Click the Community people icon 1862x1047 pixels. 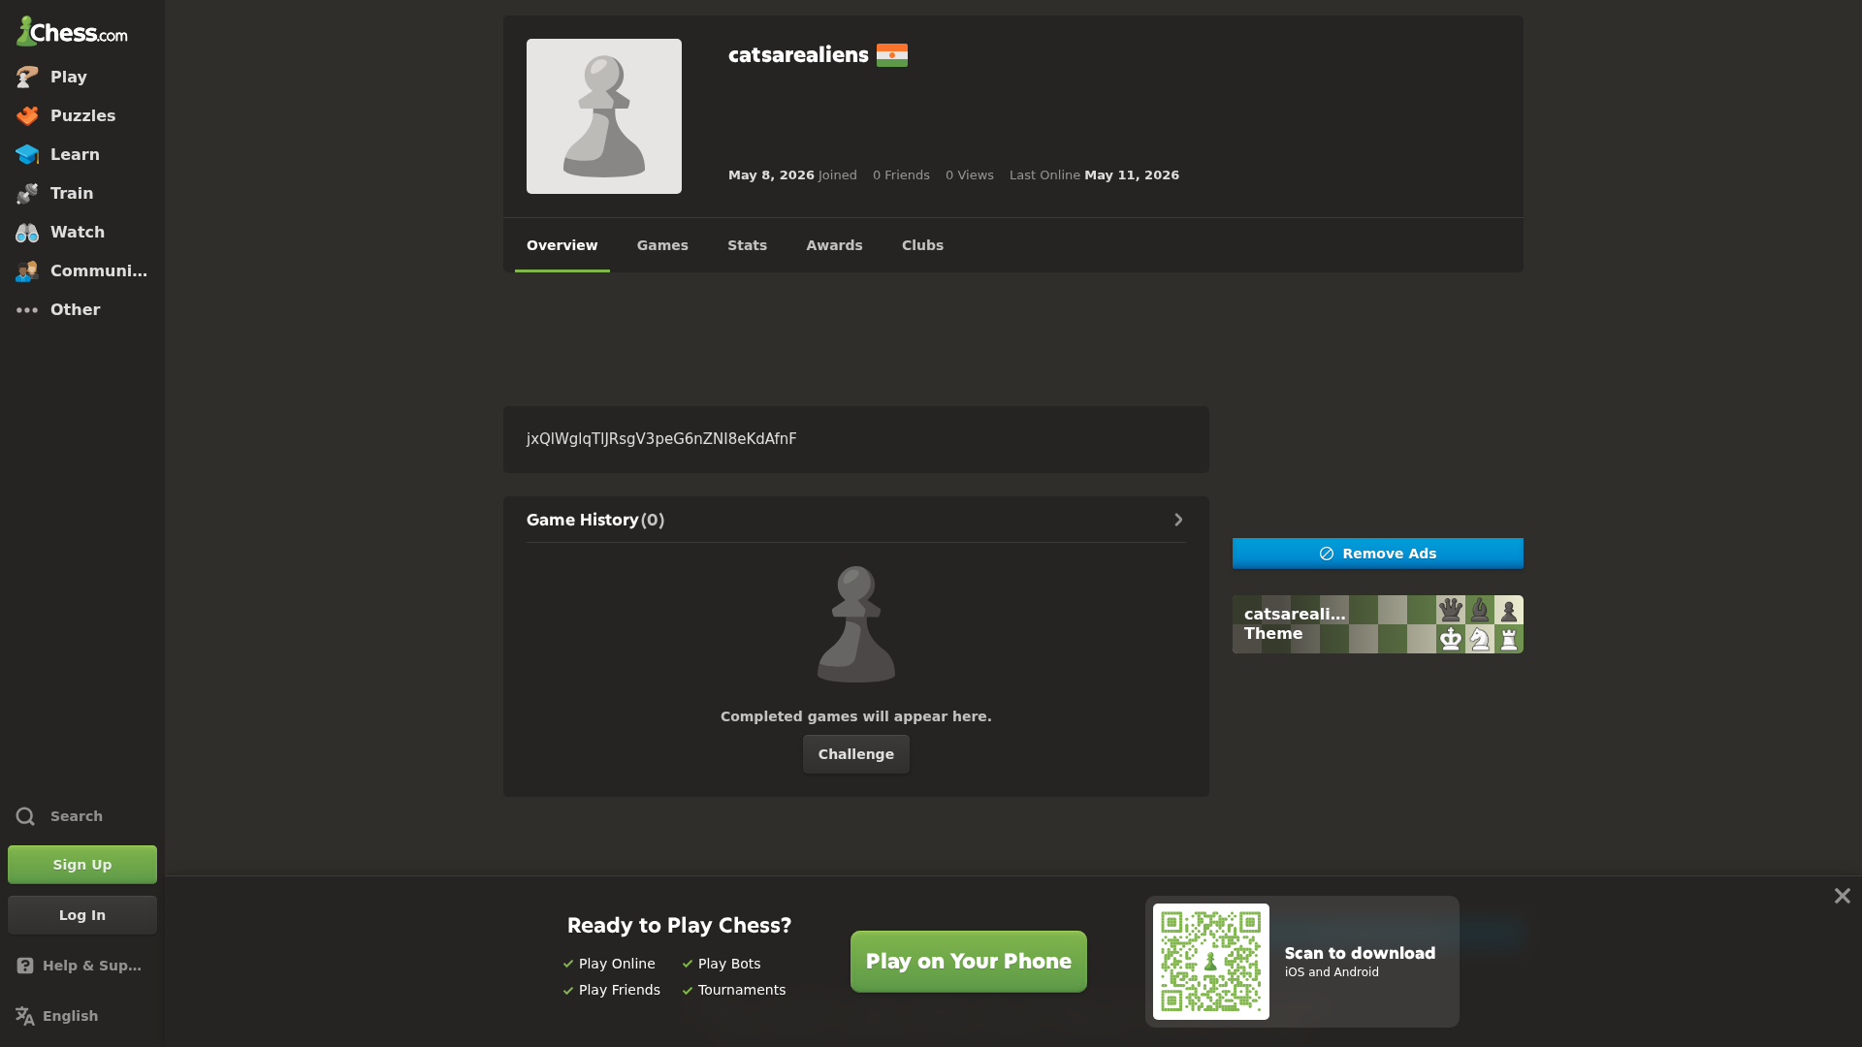(27, 270)
